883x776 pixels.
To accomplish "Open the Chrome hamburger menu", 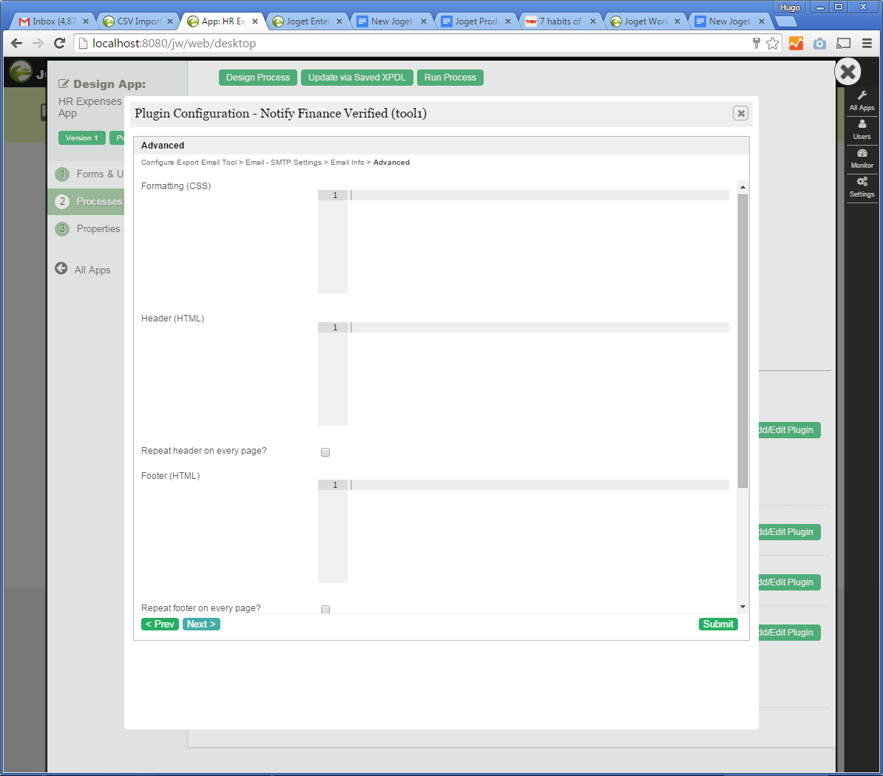I will tap(867, 44).
